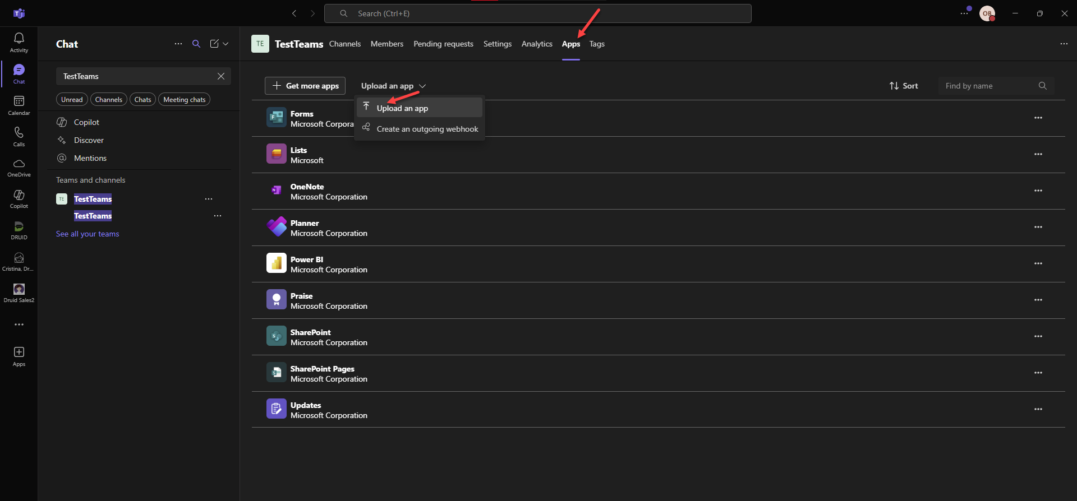Open Copilot app in the left rail
Screen dimensions: 1077x501
[x=19, y=199]
